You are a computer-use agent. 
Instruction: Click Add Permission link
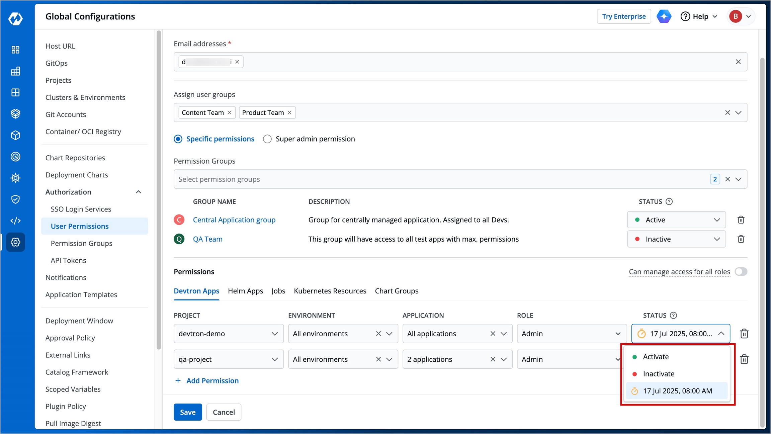(x=207, y=381)
